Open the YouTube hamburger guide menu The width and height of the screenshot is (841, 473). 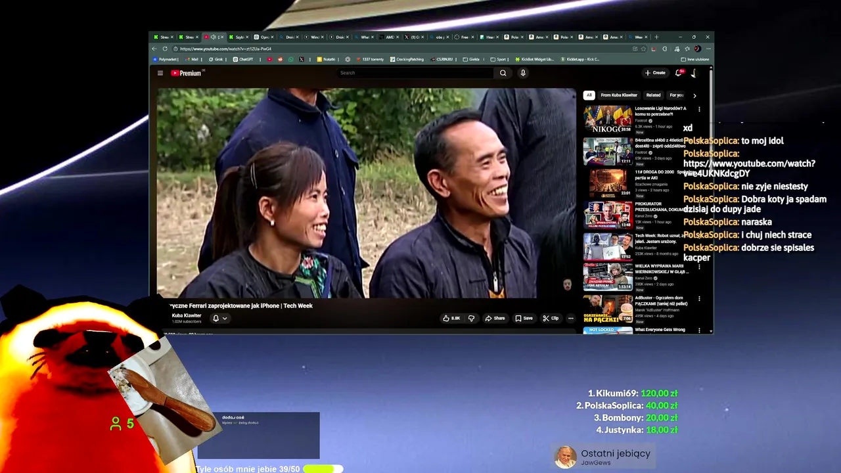(160, 73)
